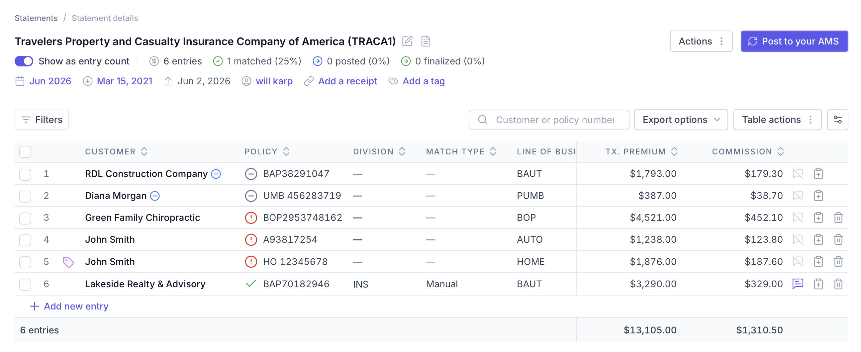Screen dimensions: 861x352
Task: Open table column settings sliders icon
Action: point(837,120)
